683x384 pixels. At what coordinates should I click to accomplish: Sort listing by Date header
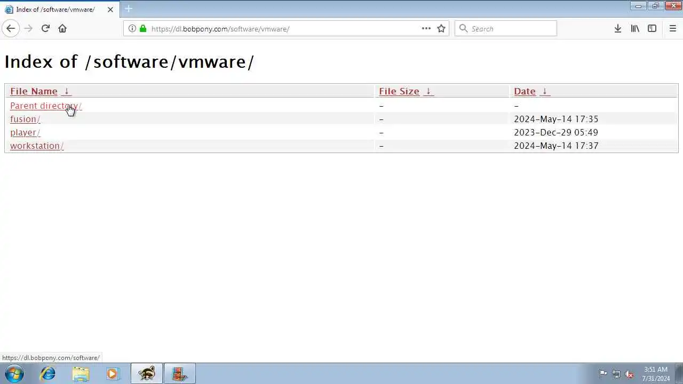point(525,91)
